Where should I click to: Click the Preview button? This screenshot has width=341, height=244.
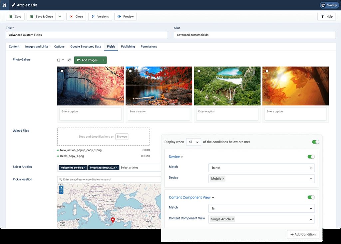(126, 17)
